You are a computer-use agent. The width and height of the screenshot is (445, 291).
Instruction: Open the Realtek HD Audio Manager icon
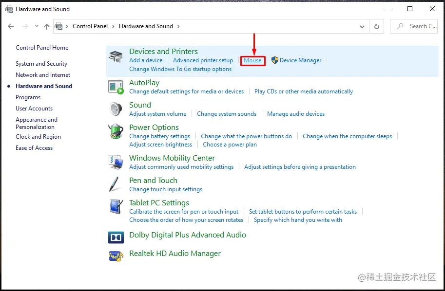point(116,256)
